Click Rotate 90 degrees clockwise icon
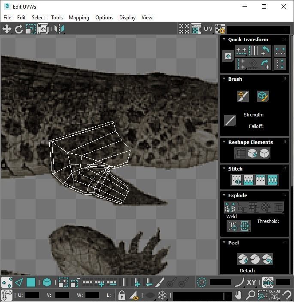This screenshot has width=294, height=302. tap(265, 64)
